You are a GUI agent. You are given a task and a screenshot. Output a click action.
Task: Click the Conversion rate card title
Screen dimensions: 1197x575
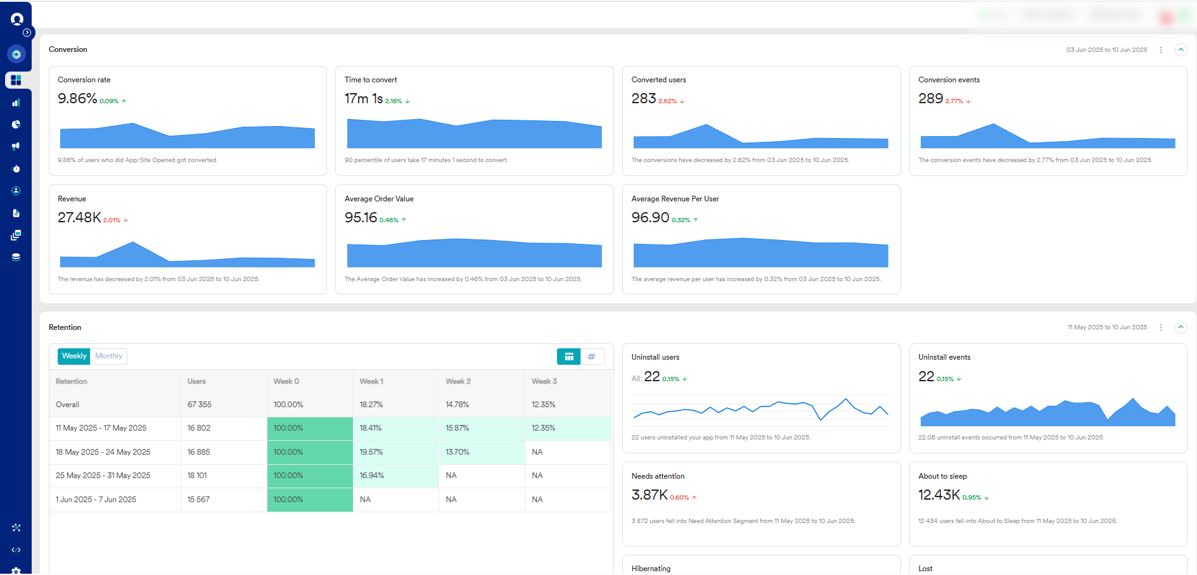point(84,80)
